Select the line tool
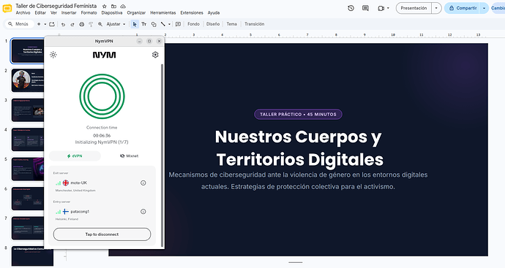The height and width of the screenshot is (268, 505). pos(163,24)
